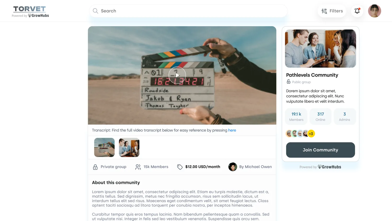View the 317 Online stat
This screenshot has width=392, height=221.
pos(320,116)
